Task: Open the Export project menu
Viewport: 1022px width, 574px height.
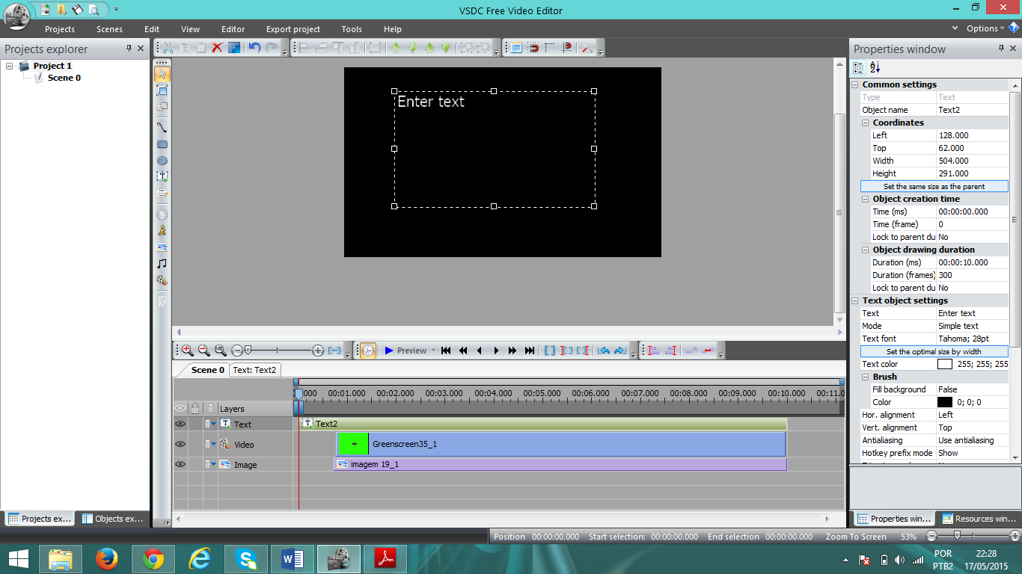Action: [293, 29]
